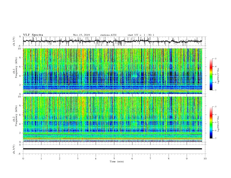Click the lower PSD color scale bar
This screenshot has height=178, width=231.
211,122
